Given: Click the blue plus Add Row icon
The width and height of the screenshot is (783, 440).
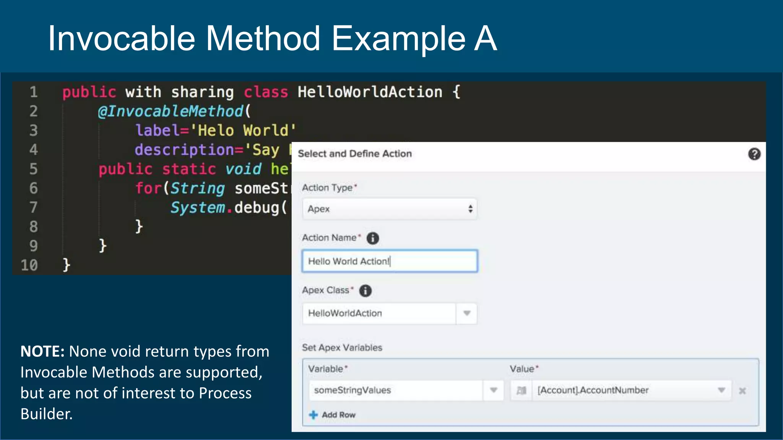Looking at the screenshot, I should (x=313, y=415).
